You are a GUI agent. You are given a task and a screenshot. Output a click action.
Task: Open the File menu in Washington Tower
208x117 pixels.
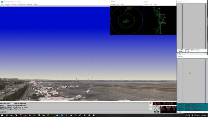pyautogui.click(x=2, y=5)
